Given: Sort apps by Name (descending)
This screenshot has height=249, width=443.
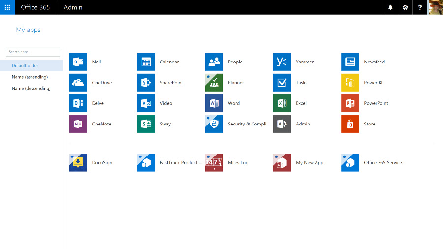Looking at the screenshot, I should click(x=32, y=88).
